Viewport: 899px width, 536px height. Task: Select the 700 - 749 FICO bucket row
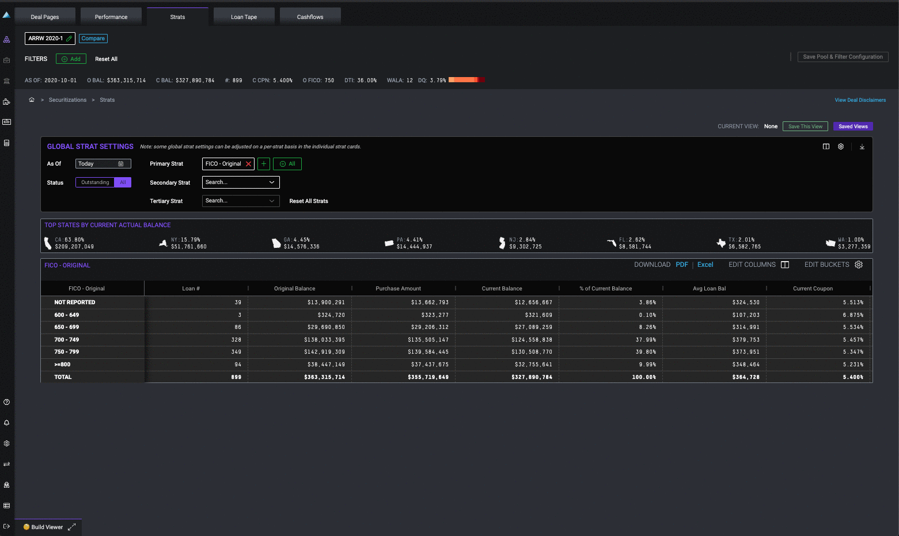coord(457,339)
